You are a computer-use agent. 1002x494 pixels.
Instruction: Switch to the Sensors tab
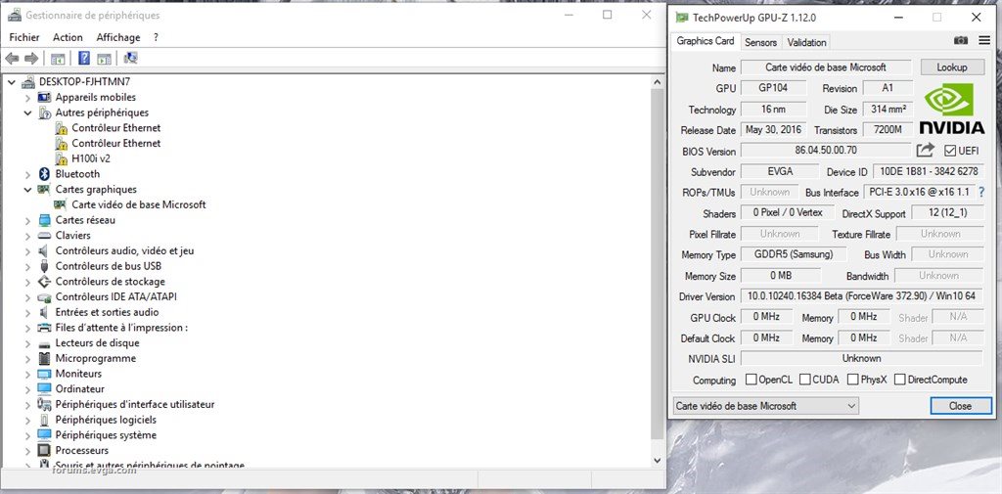[x=760, y=42]
